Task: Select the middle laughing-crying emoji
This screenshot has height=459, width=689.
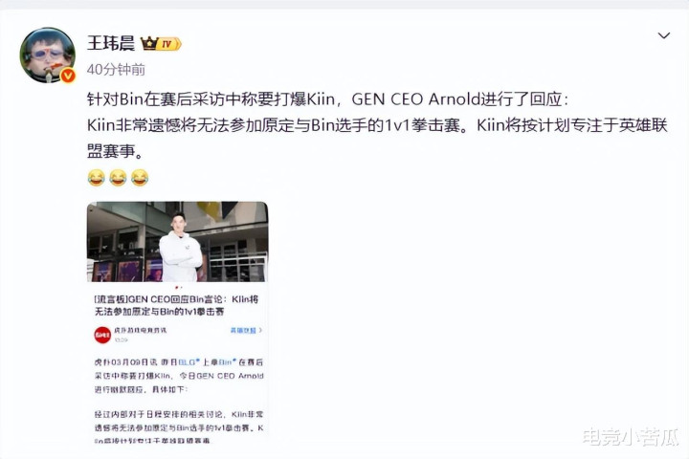Action: tap(118, 178)
